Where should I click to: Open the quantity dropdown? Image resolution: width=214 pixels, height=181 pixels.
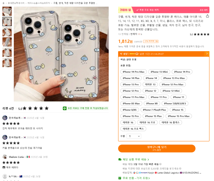click(x=134, y=136)
